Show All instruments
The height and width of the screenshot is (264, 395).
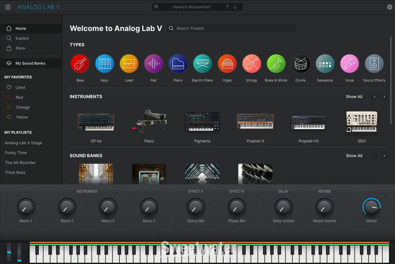(354, 97)
